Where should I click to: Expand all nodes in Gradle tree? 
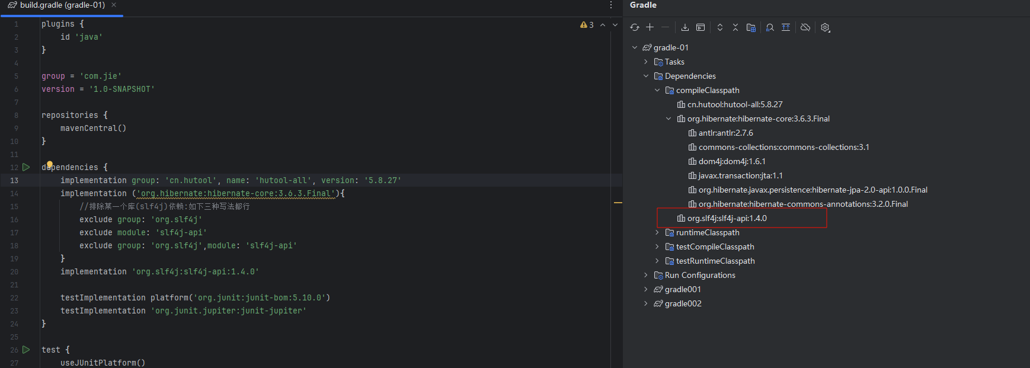click(720, 27)
